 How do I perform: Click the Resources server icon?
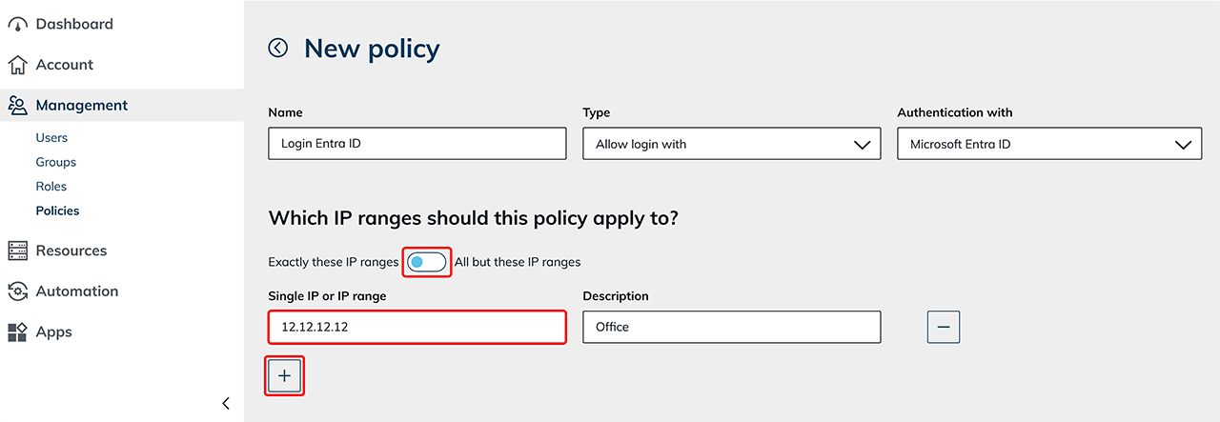(x=17, y=251)
